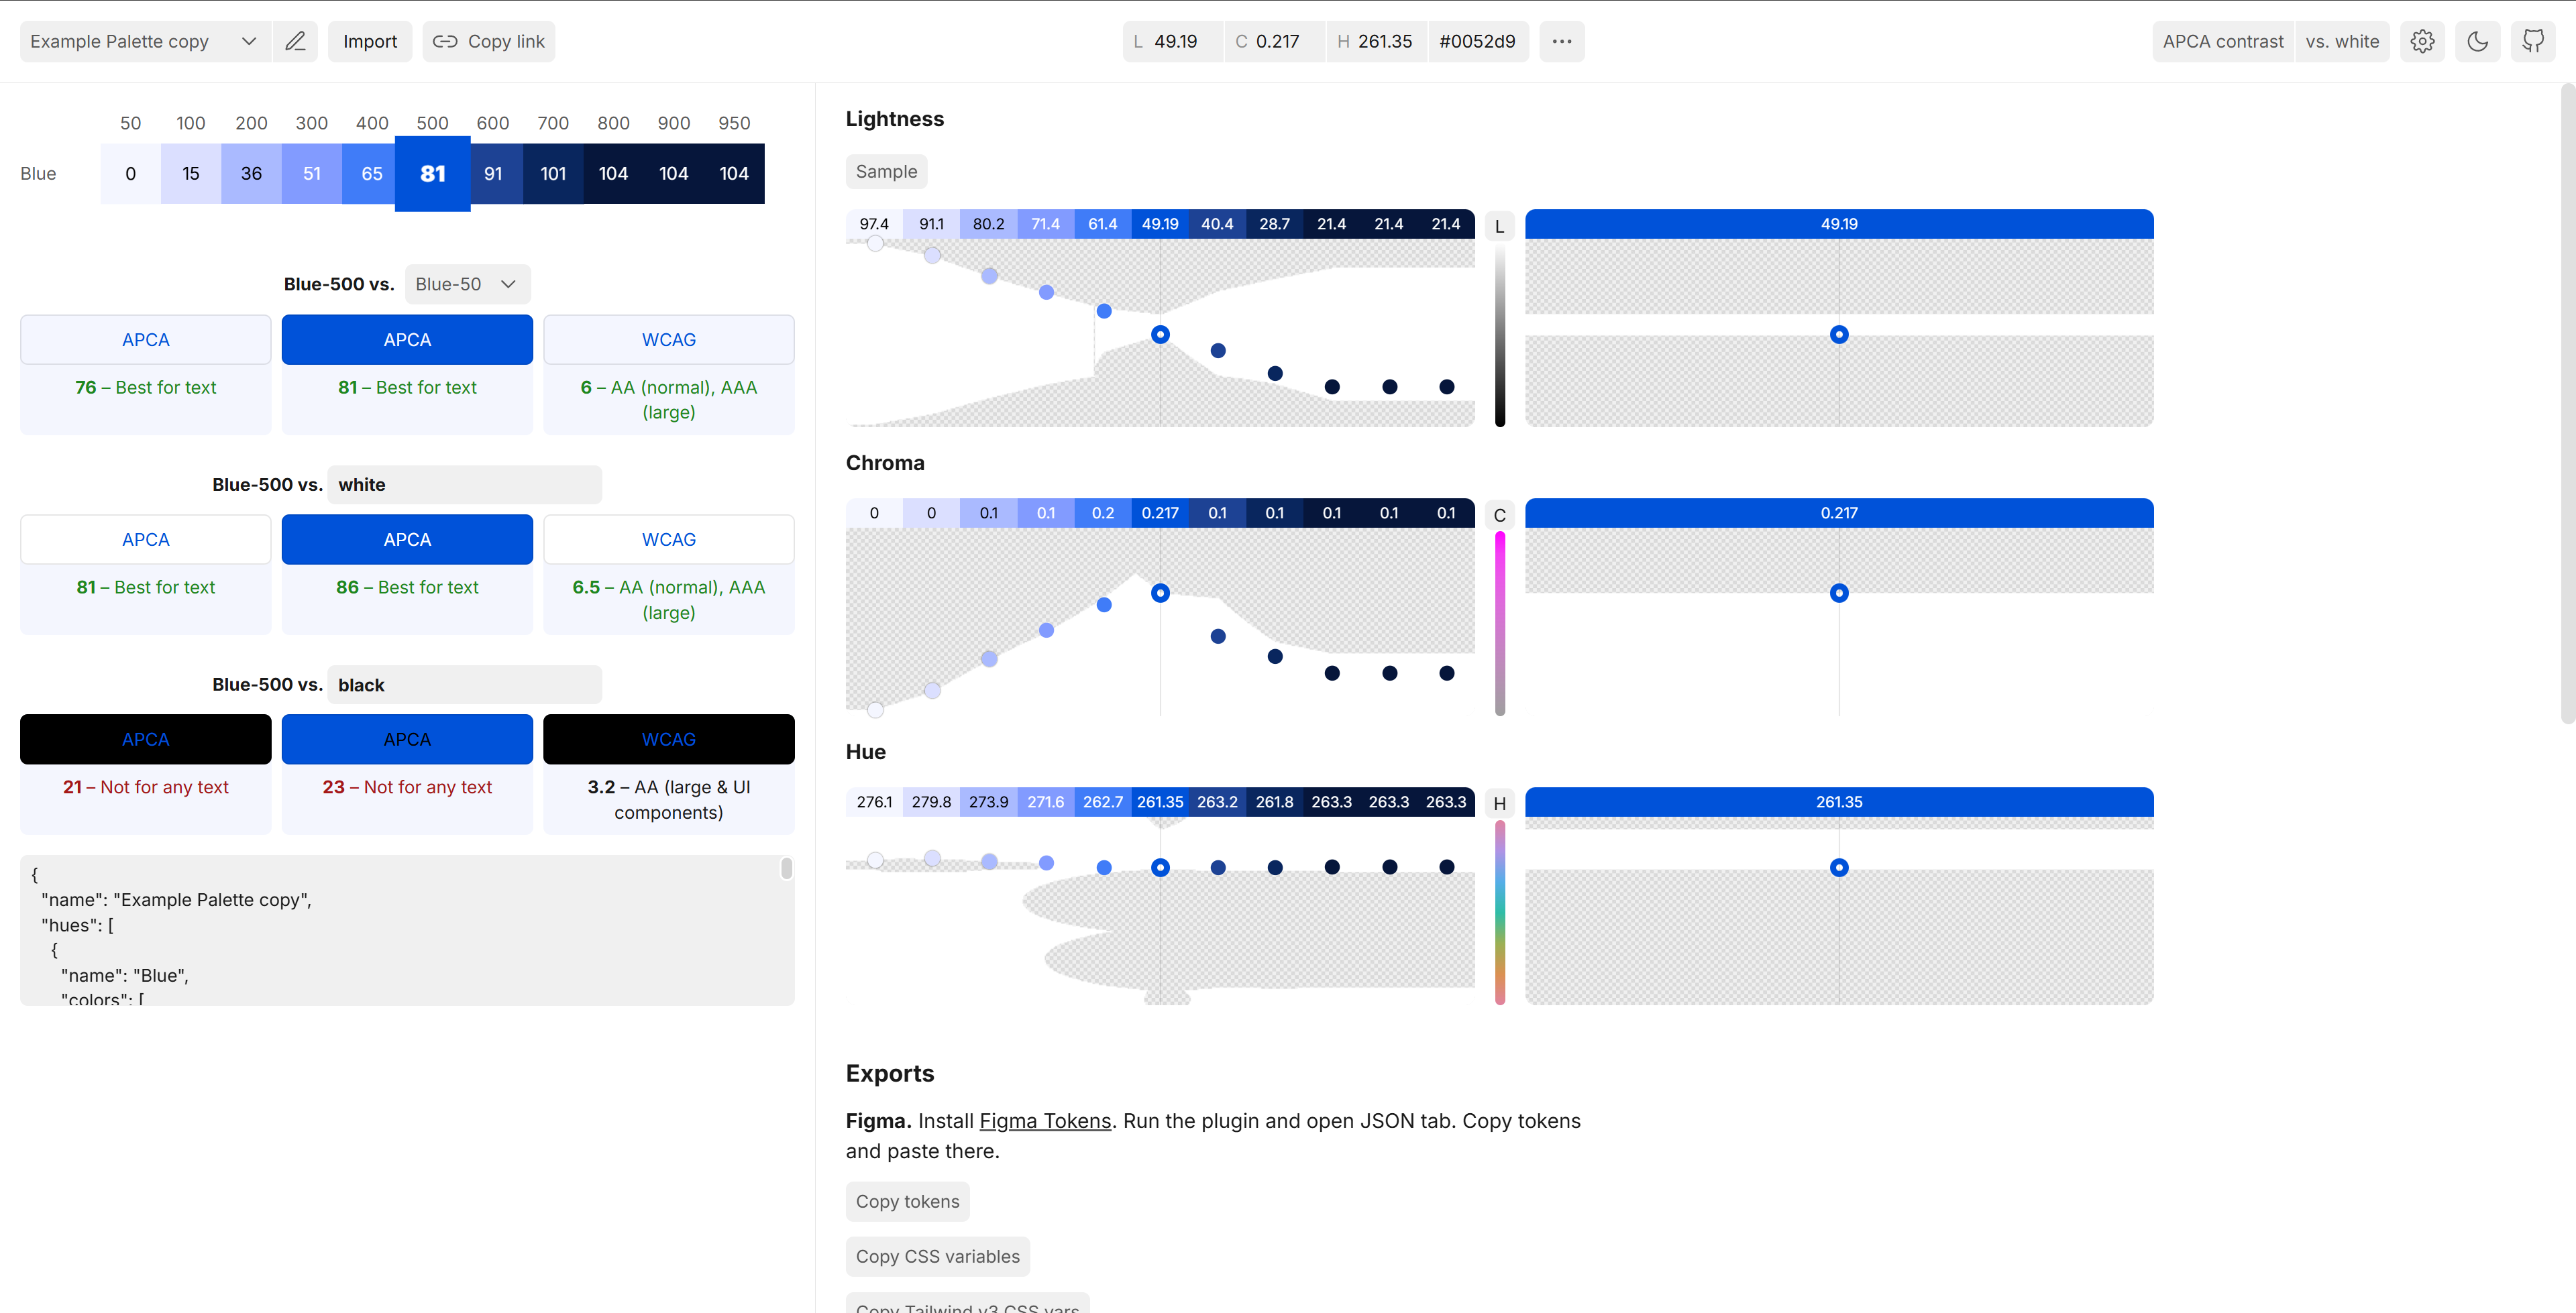Viewport: 2576px width, 1313px height.
Task: Click the pencil rename palette icon
Action: [295, 41]
